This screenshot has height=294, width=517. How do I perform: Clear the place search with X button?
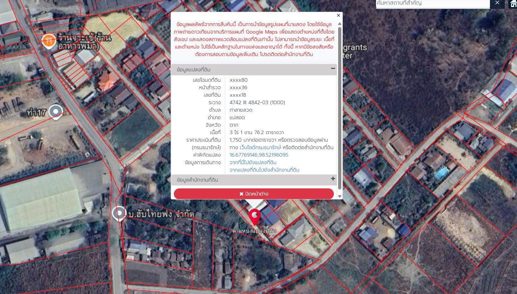pos(497,3)
